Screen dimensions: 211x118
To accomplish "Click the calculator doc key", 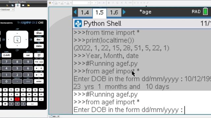I will (x=39, y=39).
